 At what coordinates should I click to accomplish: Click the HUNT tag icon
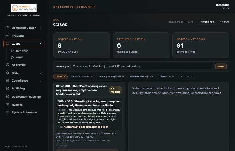pos(12,57)
